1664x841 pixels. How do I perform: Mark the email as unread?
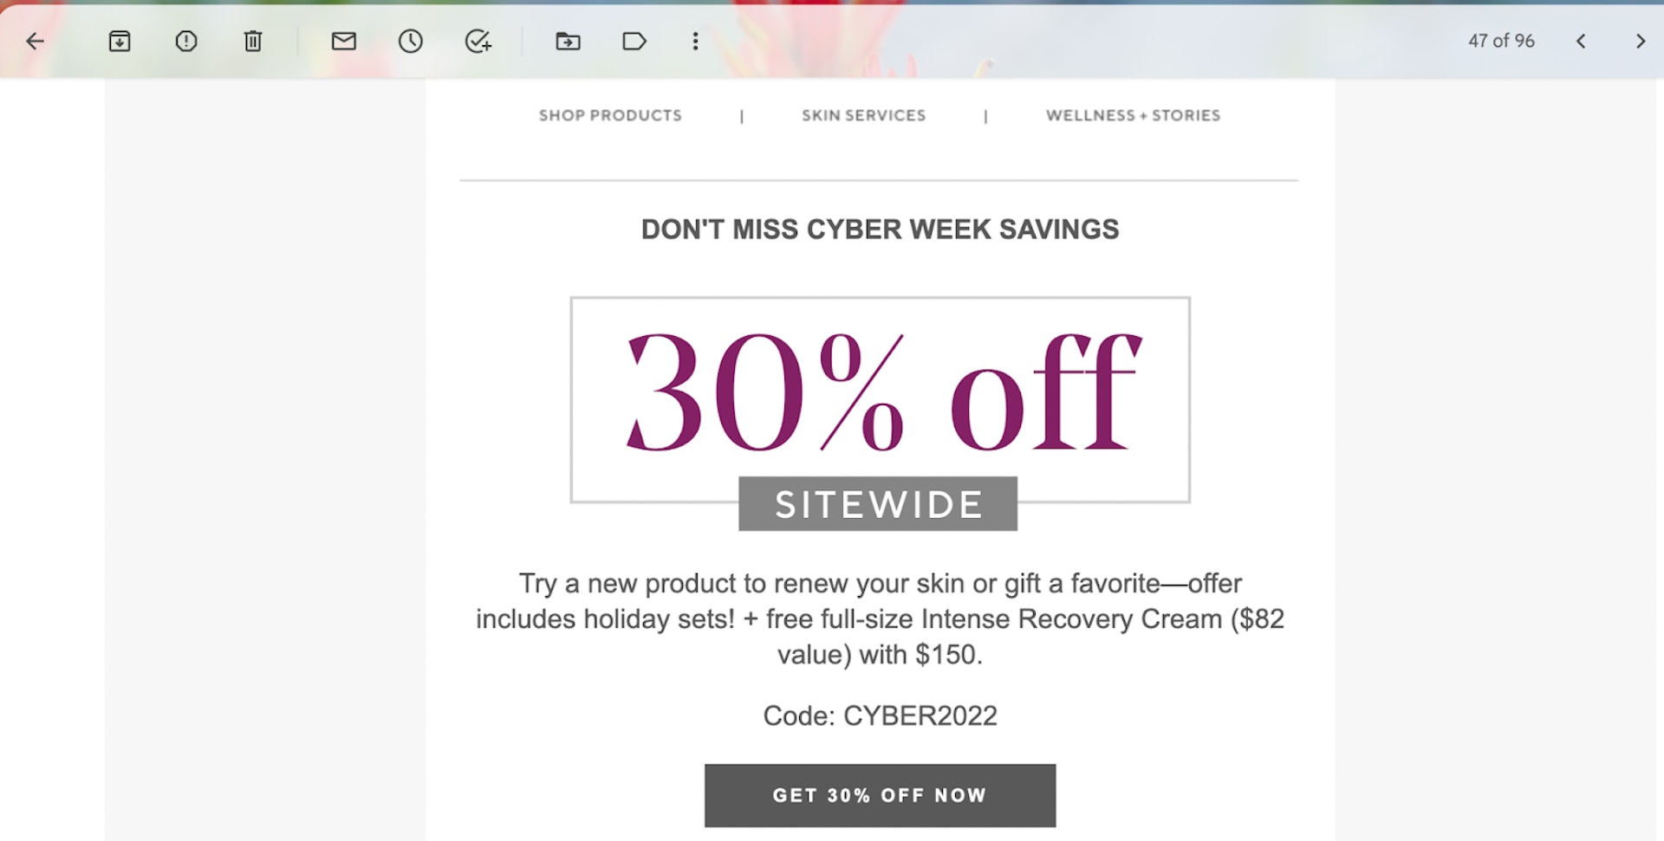tap(344, 41)
